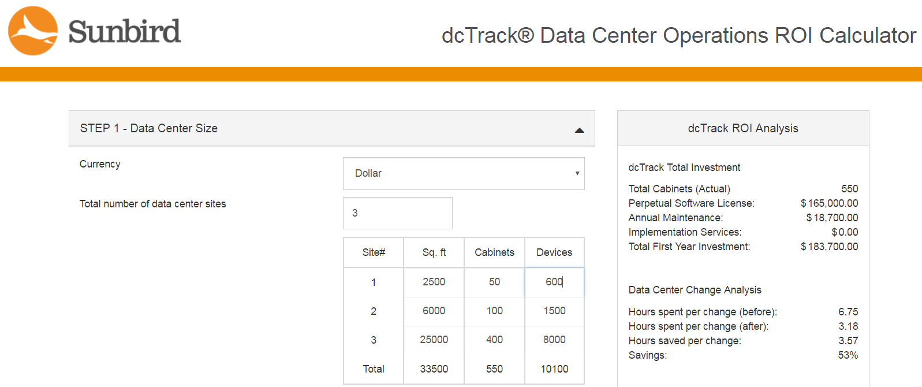The image size is (922, 387).
Task: Edit Site 3 Sq. ft value 25000
Action: (x=434, y=340)
